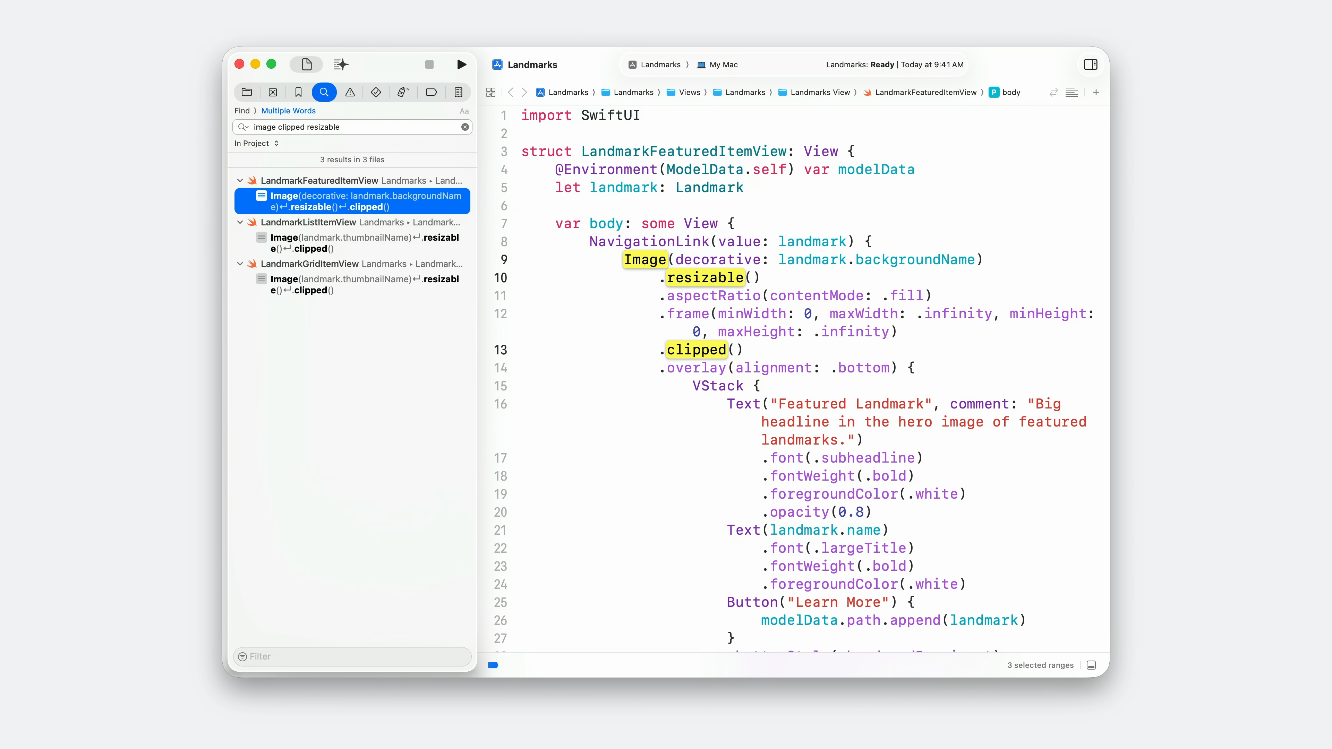The width and height of the screenshot is (1332, 749).
Task: Switch to the Issue navigator warning icon
Action: click(350, 92)
